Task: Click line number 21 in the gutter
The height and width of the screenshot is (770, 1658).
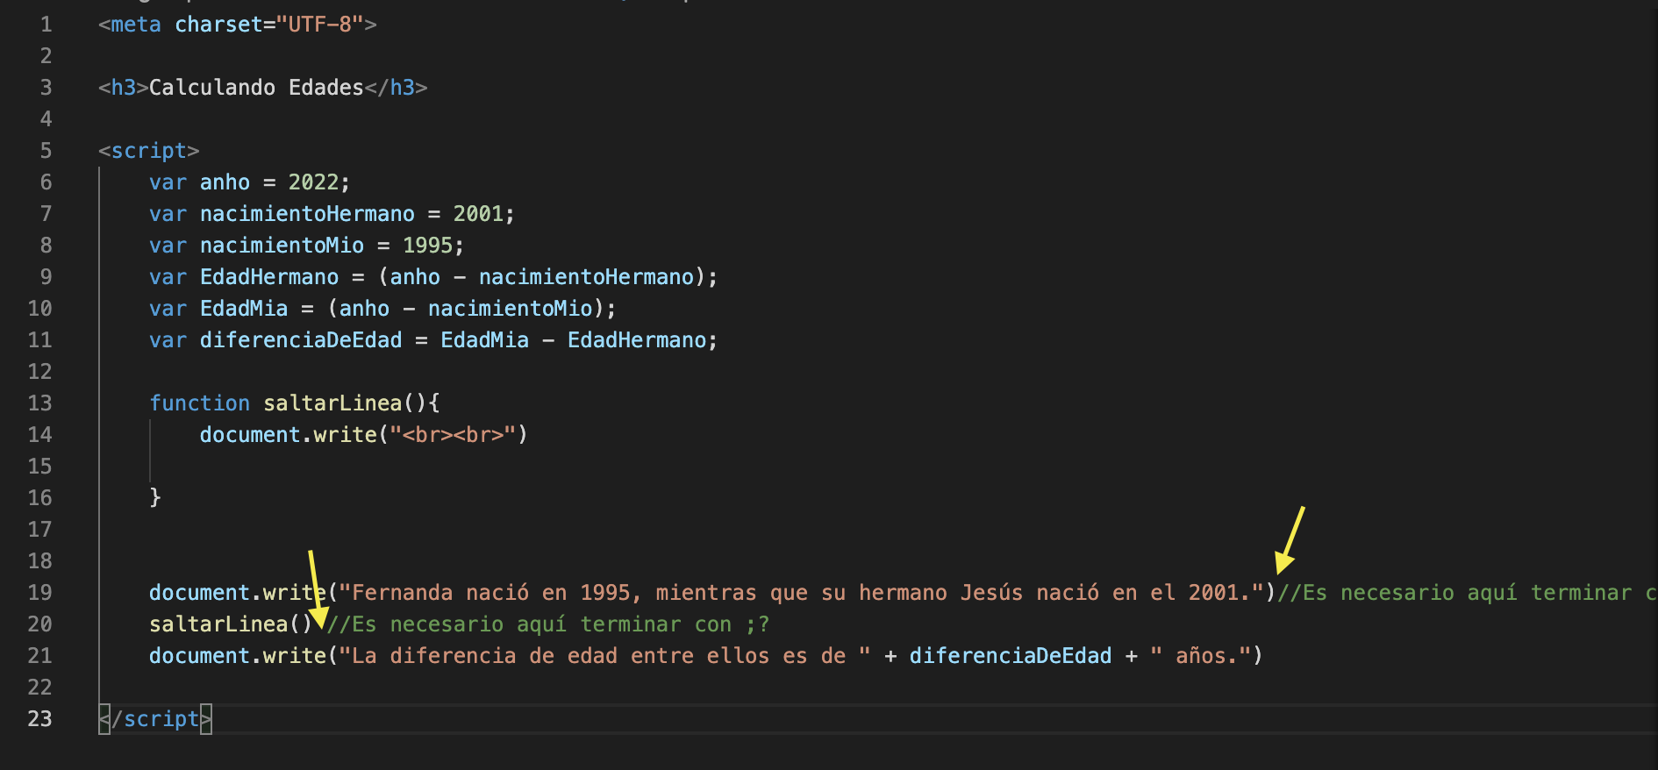Action: pyautogui.click(x=40, y=656)
